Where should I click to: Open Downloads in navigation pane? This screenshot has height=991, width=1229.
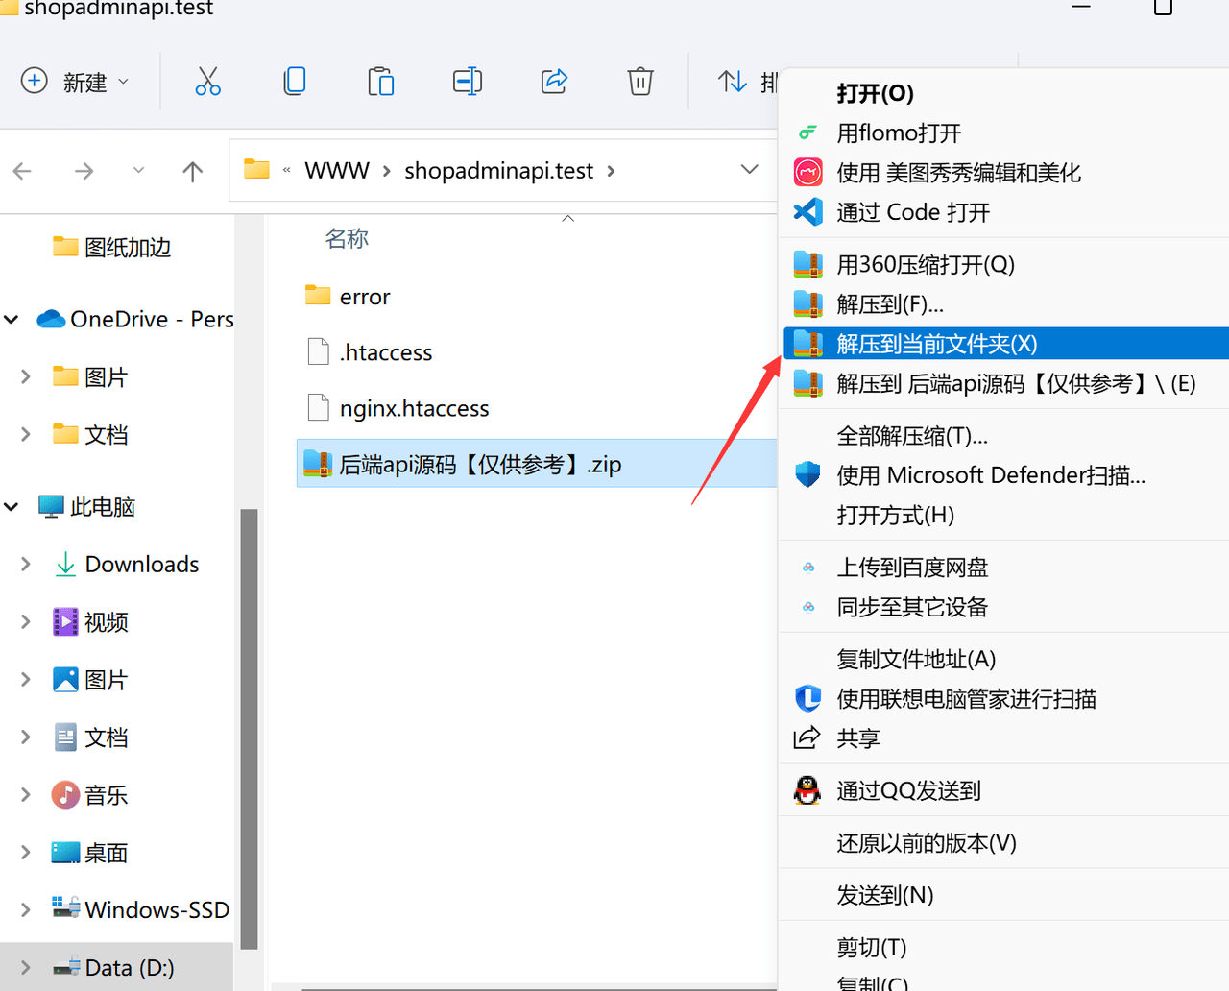pyautogui.click(x=126, y=564)
